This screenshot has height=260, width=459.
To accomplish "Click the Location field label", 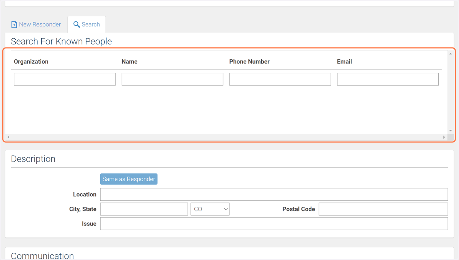I will point(85,195).
